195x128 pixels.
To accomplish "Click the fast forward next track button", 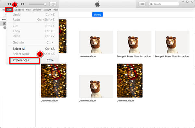I will tap(23, 4).
